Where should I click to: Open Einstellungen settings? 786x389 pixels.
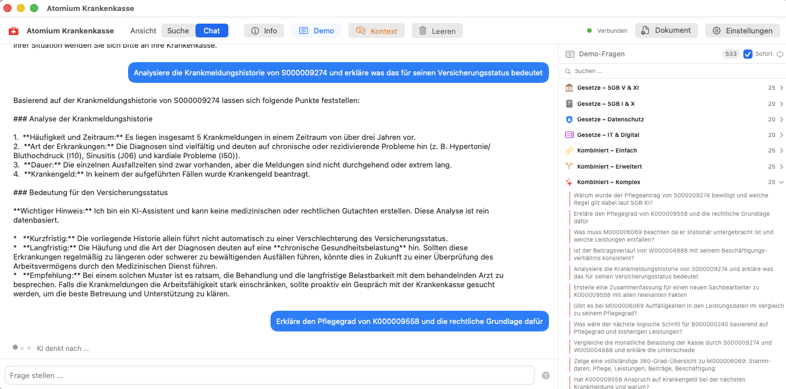pos(743,30)
